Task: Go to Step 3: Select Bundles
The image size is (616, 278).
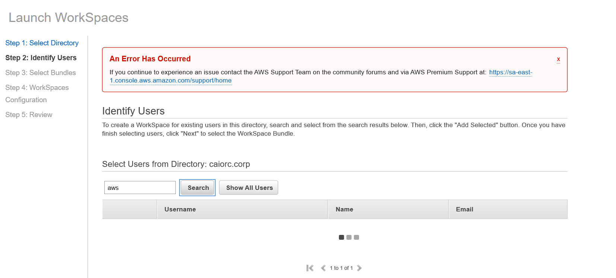Action: point(41,73)
